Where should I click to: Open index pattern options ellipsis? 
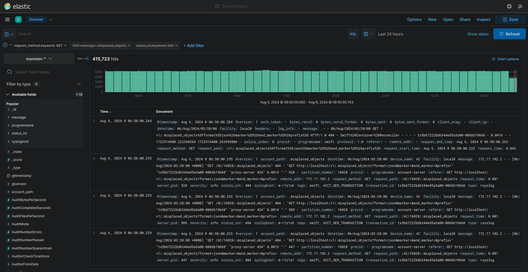click(80, 59)
